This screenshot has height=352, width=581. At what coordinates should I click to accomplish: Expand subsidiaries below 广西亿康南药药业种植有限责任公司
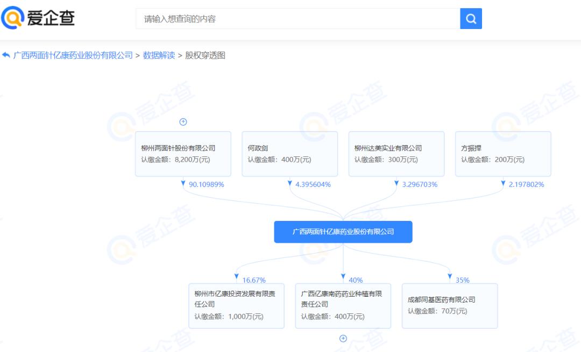(343, 339)
